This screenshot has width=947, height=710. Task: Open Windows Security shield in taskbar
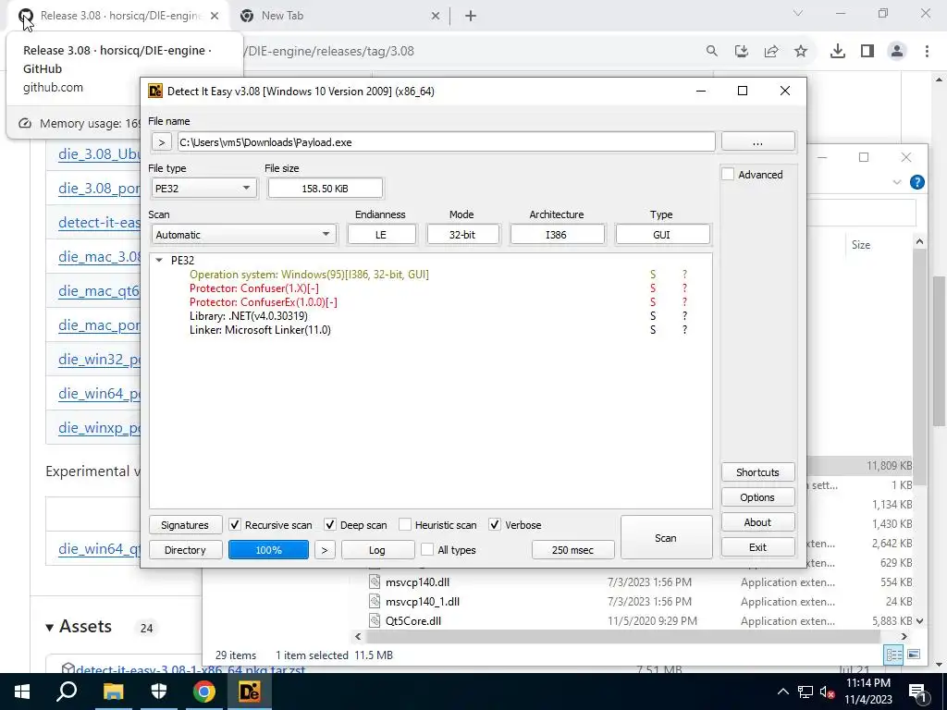click(158, 692)
